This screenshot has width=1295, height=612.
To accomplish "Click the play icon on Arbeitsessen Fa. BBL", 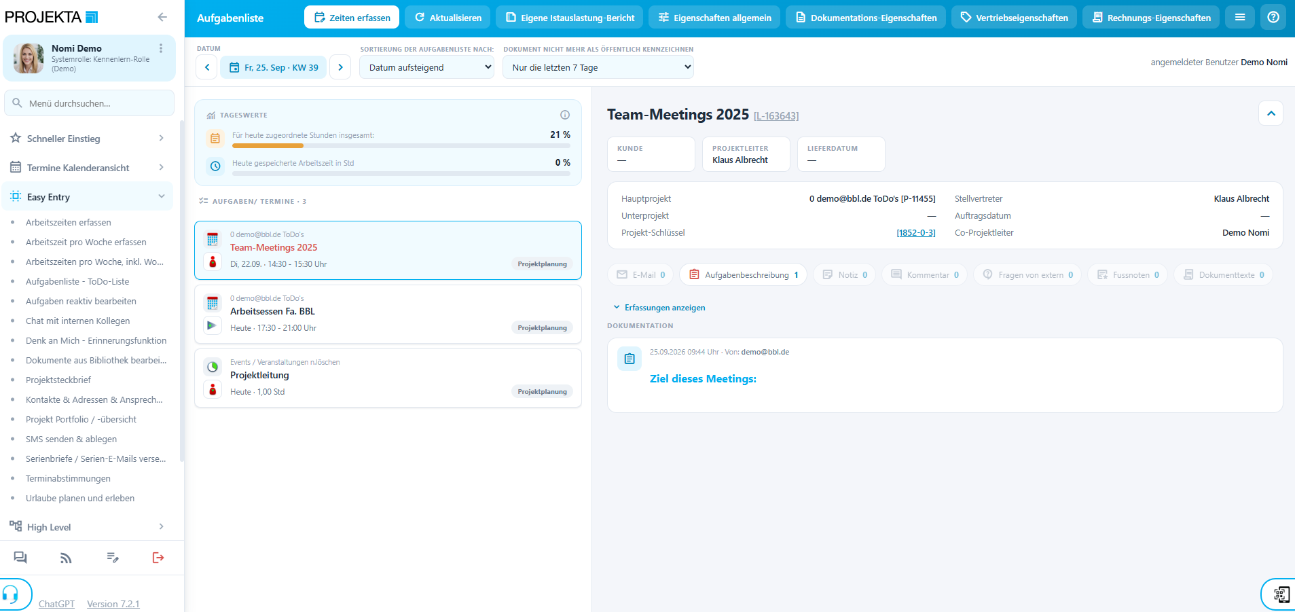I will coord(213,325).
